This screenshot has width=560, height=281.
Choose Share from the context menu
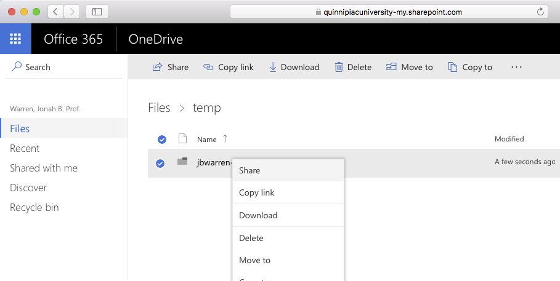250,170
